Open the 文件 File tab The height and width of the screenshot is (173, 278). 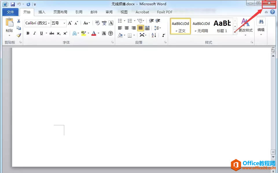tap(10, 12)
